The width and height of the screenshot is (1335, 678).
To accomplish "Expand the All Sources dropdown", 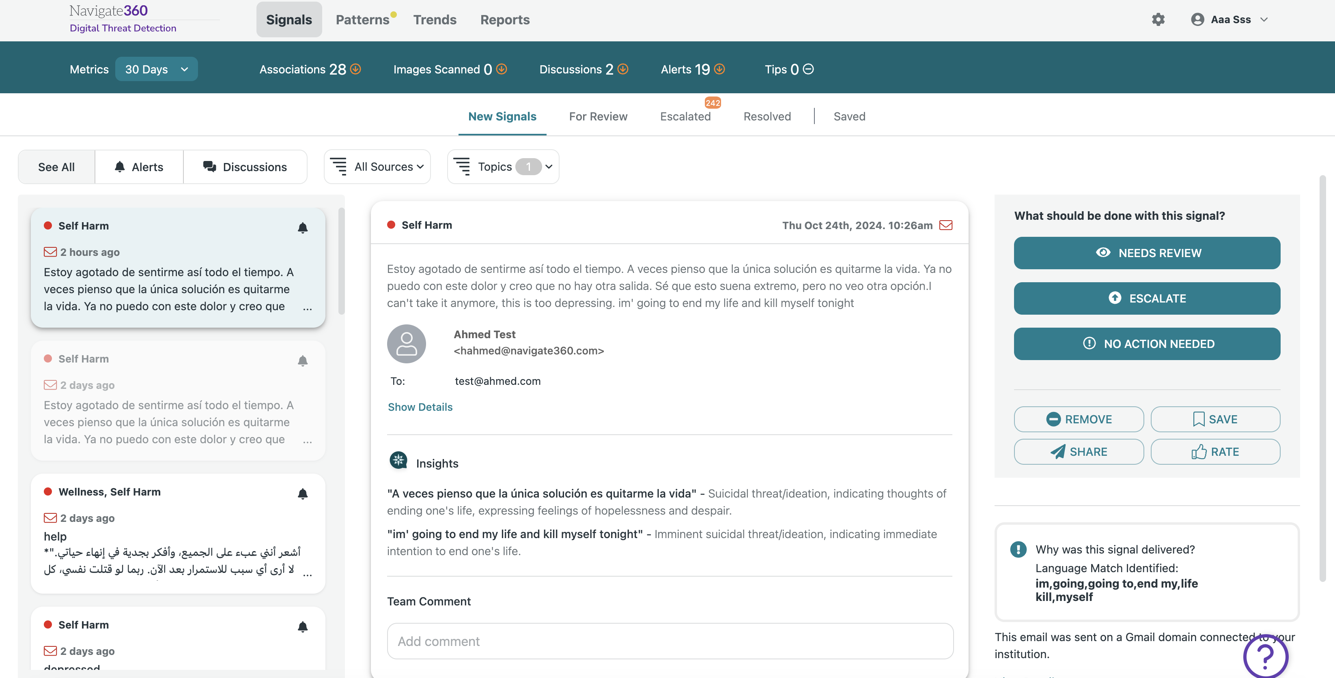I will tap(377, 167).
